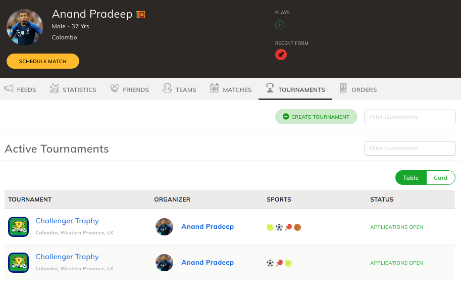461x293 pixels.
Task: Click table tennis icon in first row
Action: click(288, 227)
